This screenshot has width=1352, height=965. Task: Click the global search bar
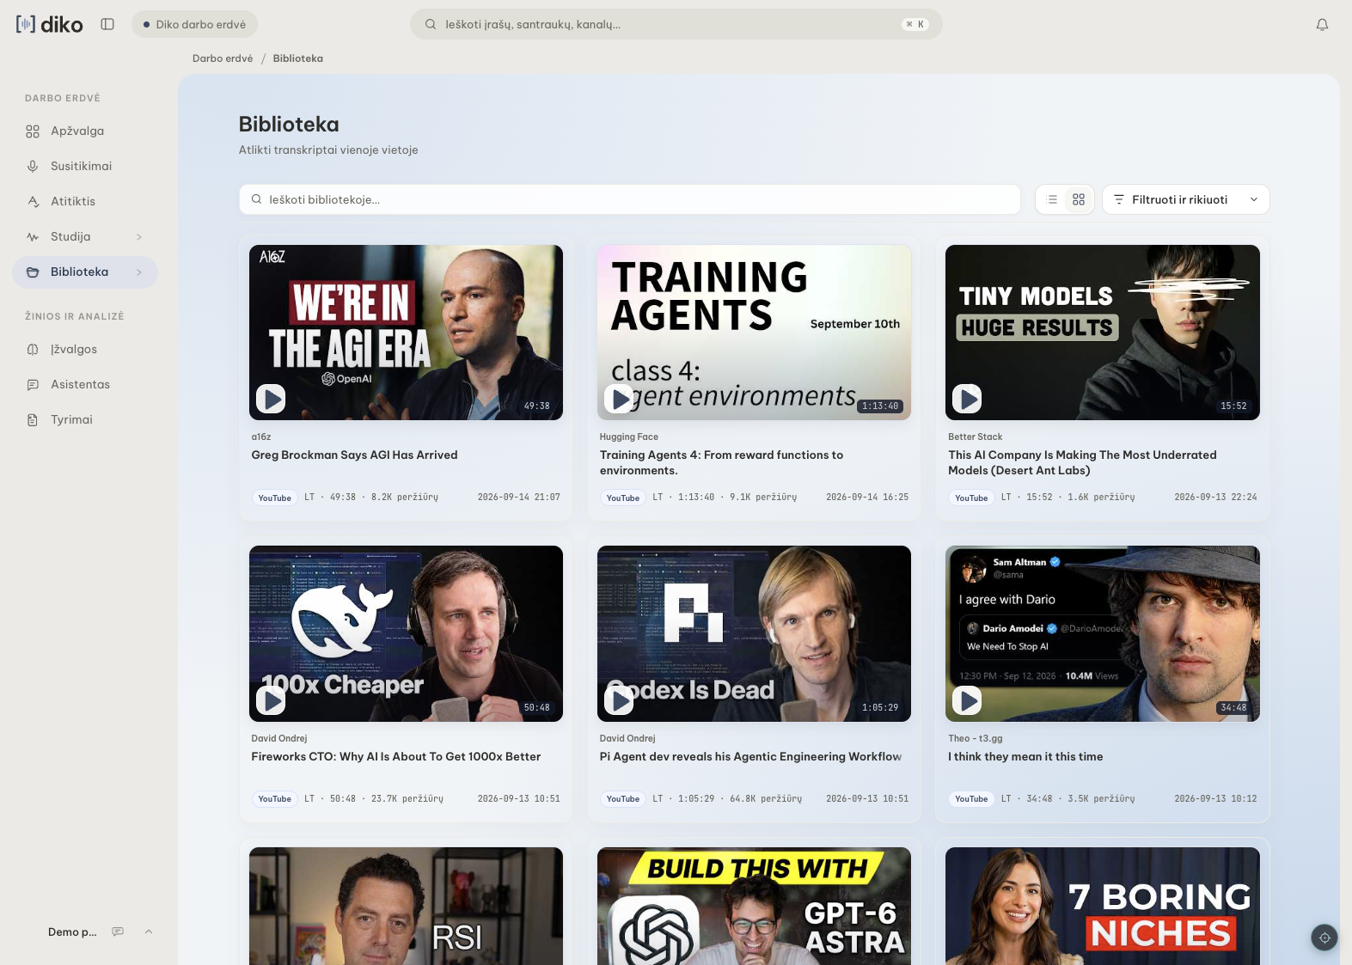676,24
